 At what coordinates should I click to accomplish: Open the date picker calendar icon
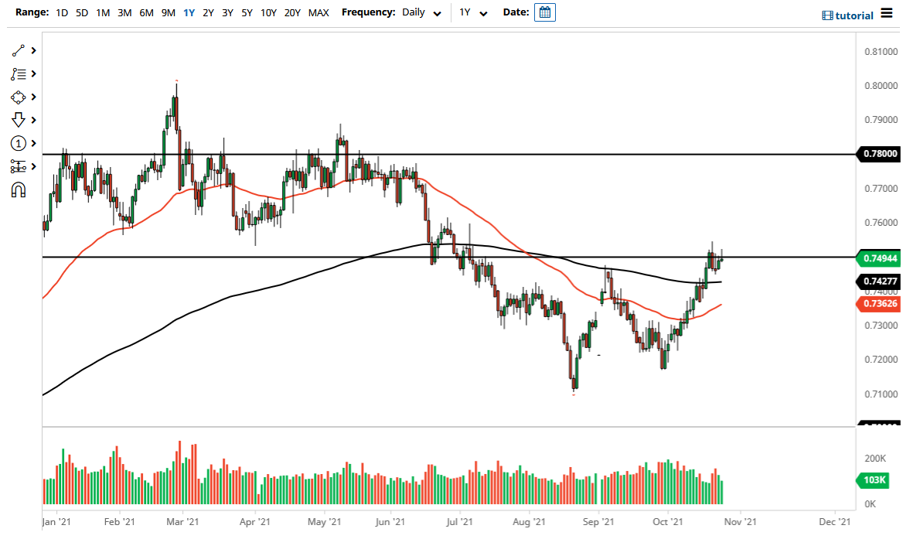[545, 12]
